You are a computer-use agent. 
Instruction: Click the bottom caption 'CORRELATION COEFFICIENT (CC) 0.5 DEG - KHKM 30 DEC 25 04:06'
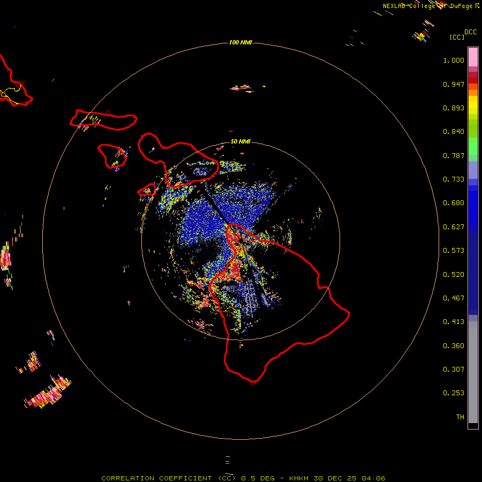tap(243, 478)
